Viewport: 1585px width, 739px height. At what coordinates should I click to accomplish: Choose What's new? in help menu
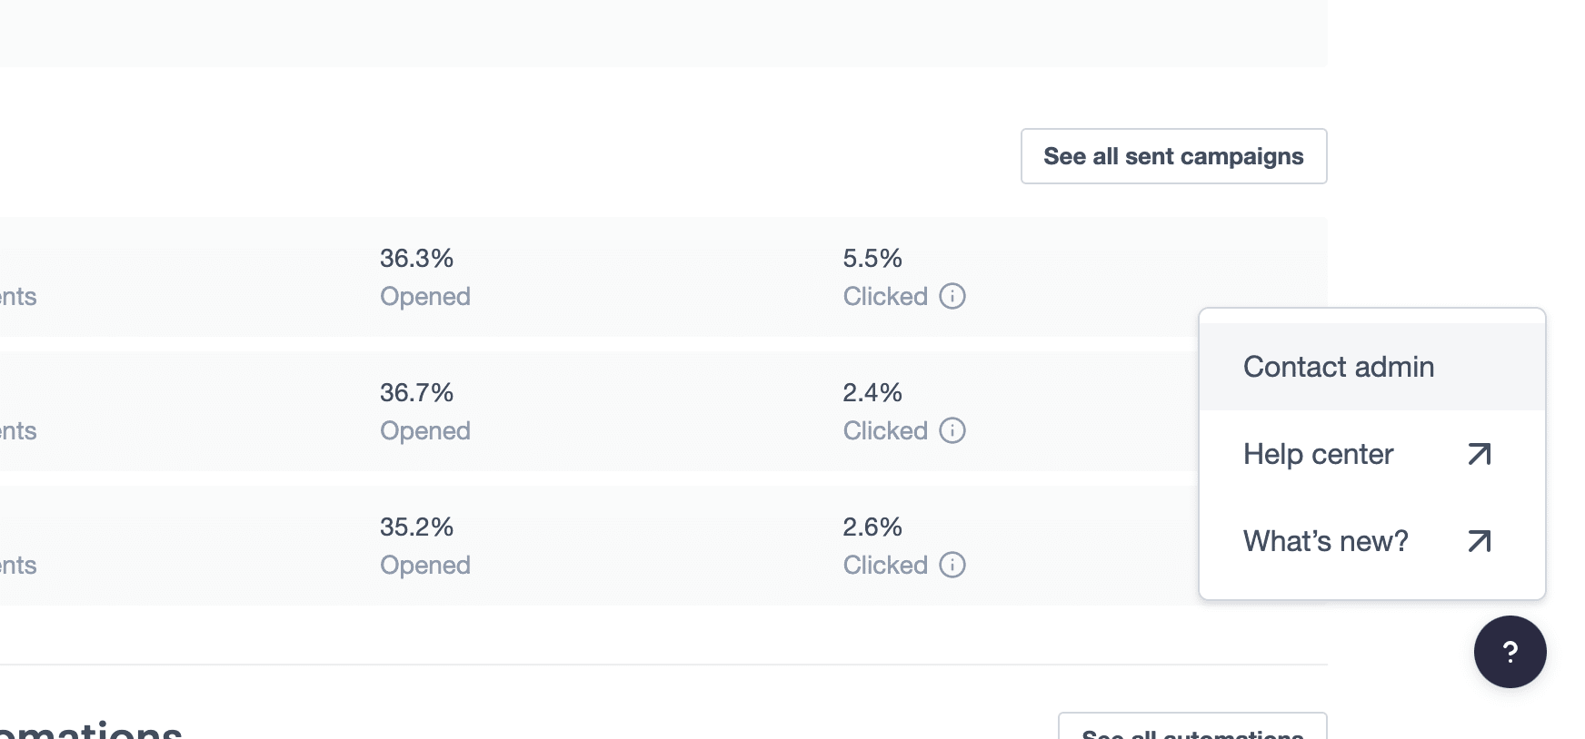tap(1325, 541)
